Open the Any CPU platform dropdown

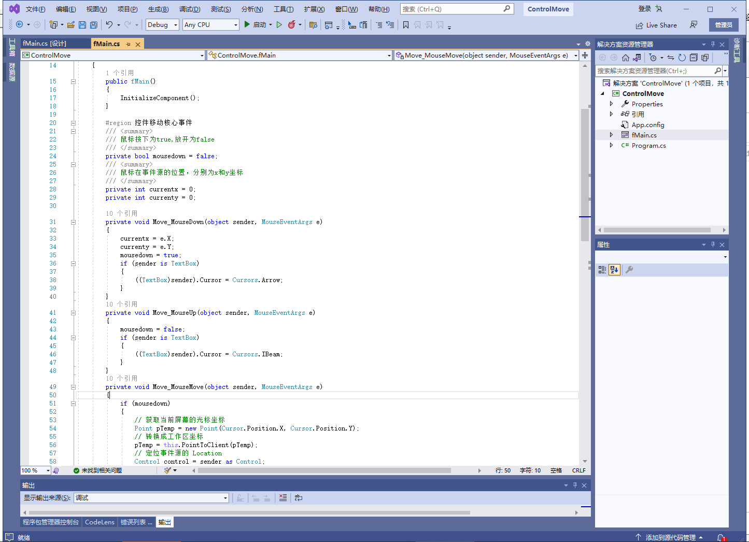tap(211, 24)
